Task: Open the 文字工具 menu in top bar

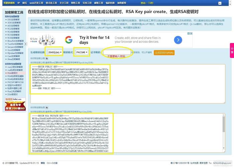Action: pos(64,3)
